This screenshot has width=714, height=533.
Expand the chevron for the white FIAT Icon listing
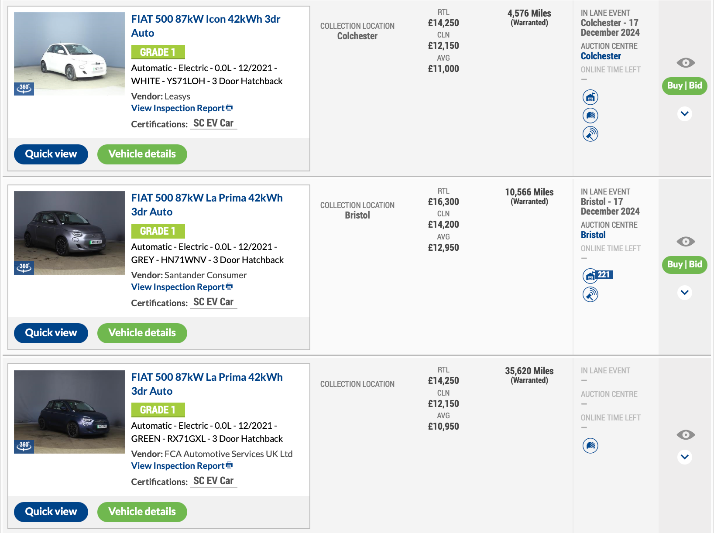[x=685, y=114]
